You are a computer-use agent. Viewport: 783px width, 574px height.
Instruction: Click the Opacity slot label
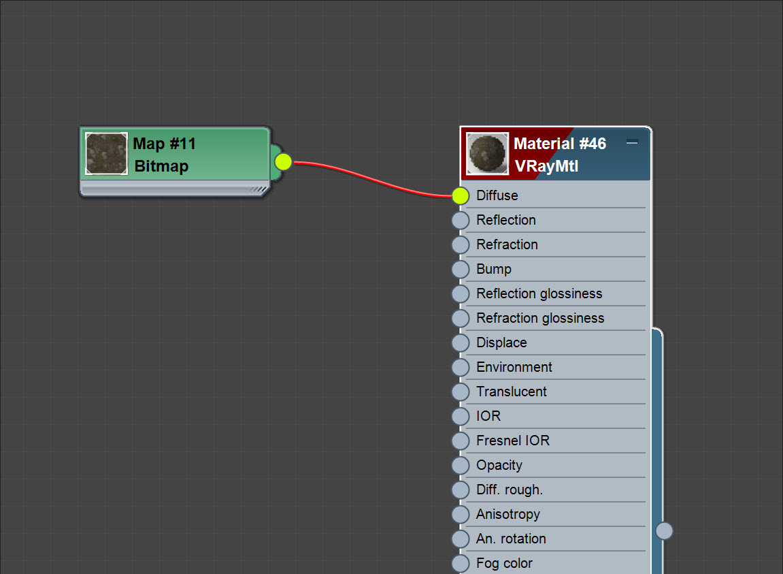(x=499, y=466)
